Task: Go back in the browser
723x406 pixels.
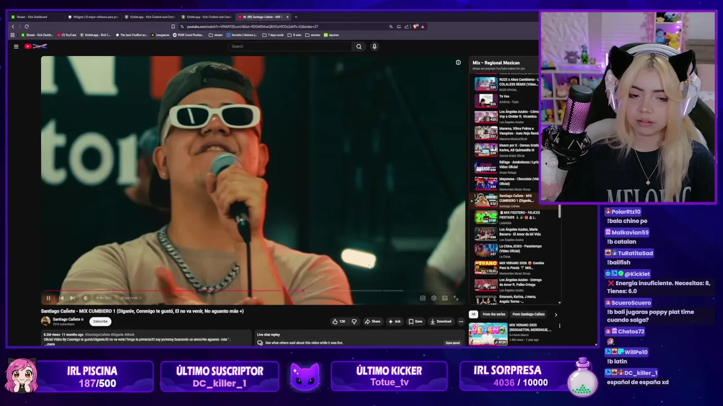Action: coord(13,27)
